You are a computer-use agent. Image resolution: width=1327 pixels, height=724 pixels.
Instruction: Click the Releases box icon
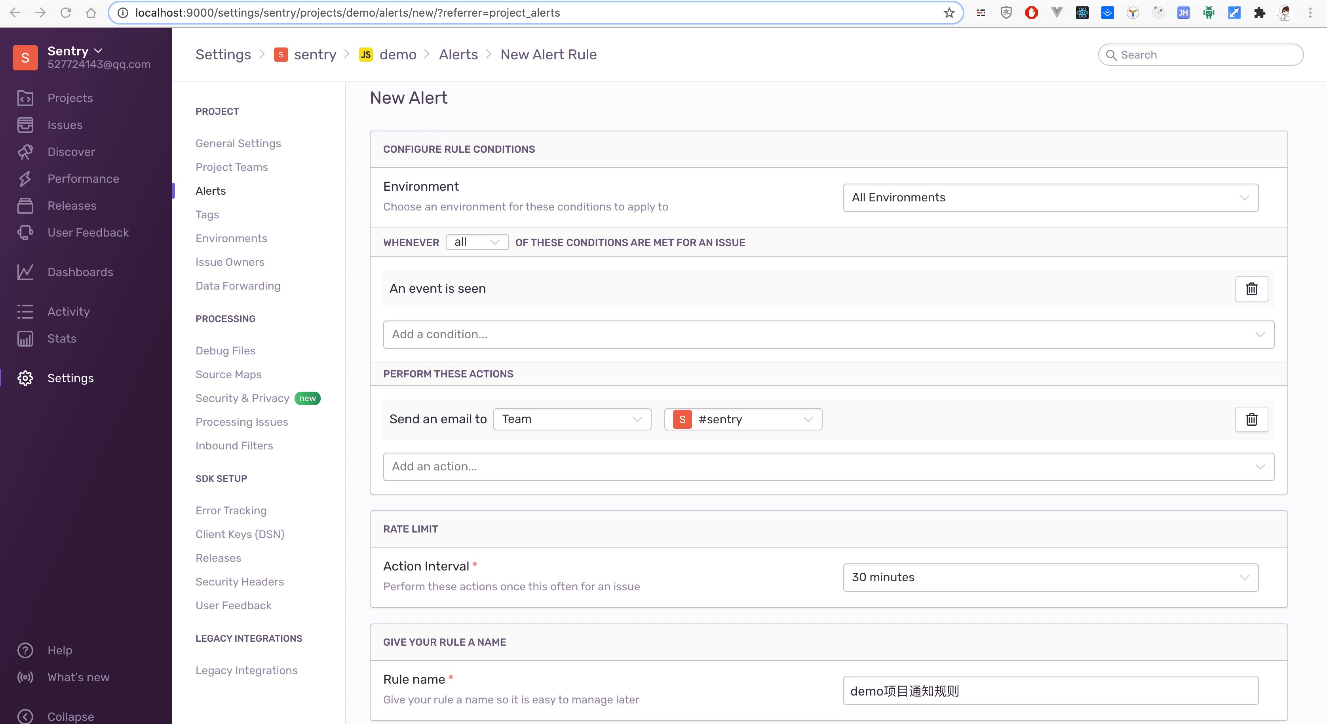[x=25, y=205]
